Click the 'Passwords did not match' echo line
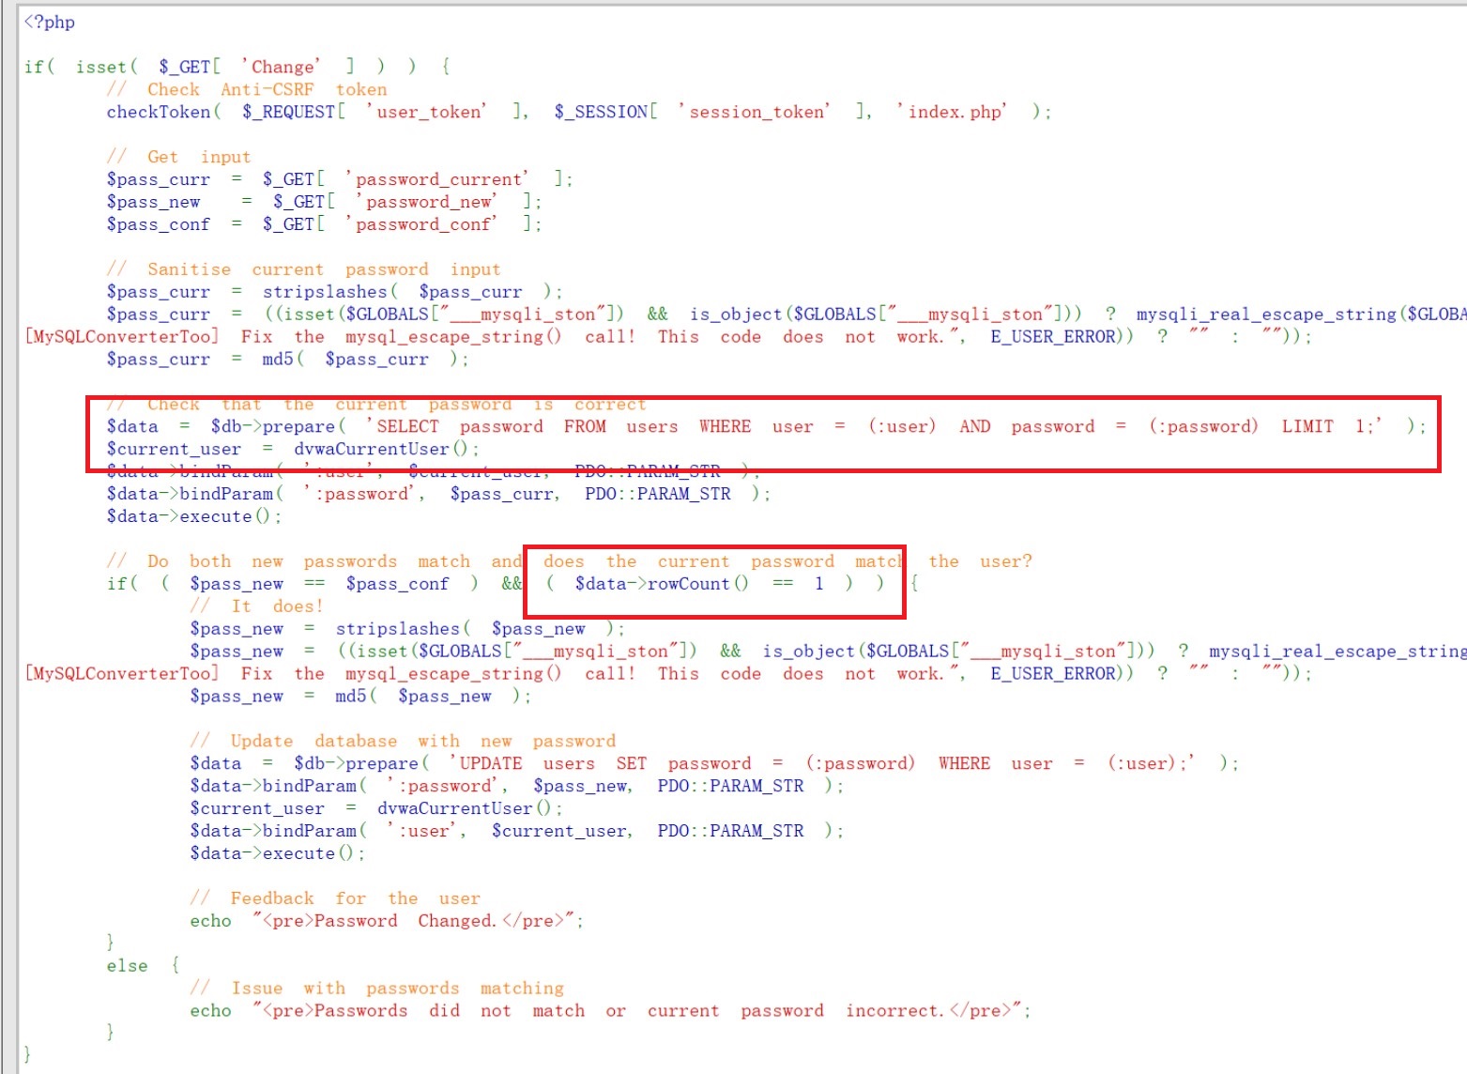1467x1074 pixels. 610,1011
